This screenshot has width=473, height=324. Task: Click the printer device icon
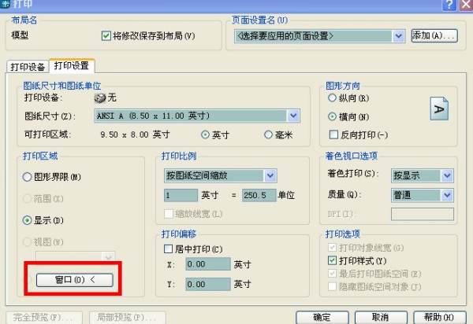pyautogui.click(x=100, y=98)
